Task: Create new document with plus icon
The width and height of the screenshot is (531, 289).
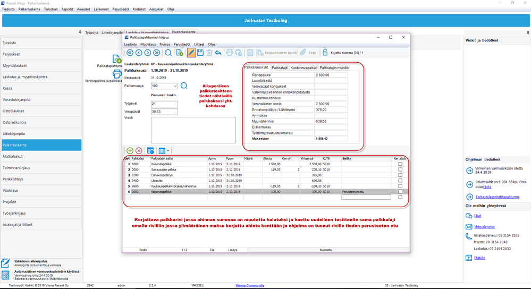Action: click(180, 53)
